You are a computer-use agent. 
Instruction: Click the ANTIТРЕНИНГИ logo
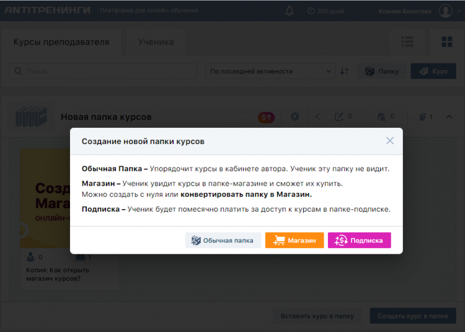click(48, 11)
